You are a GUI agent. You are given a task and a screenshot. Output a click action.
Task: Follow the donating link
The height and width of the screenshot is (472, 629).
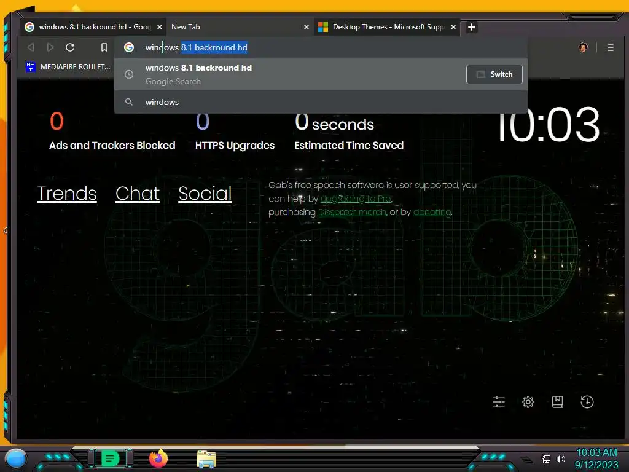[432, 212]
